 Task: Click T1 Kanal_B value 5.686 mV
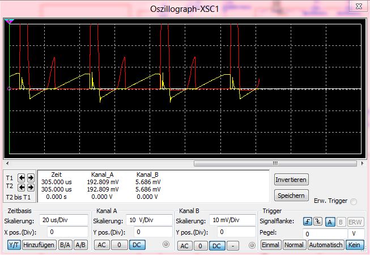click(x=148, y=182)
